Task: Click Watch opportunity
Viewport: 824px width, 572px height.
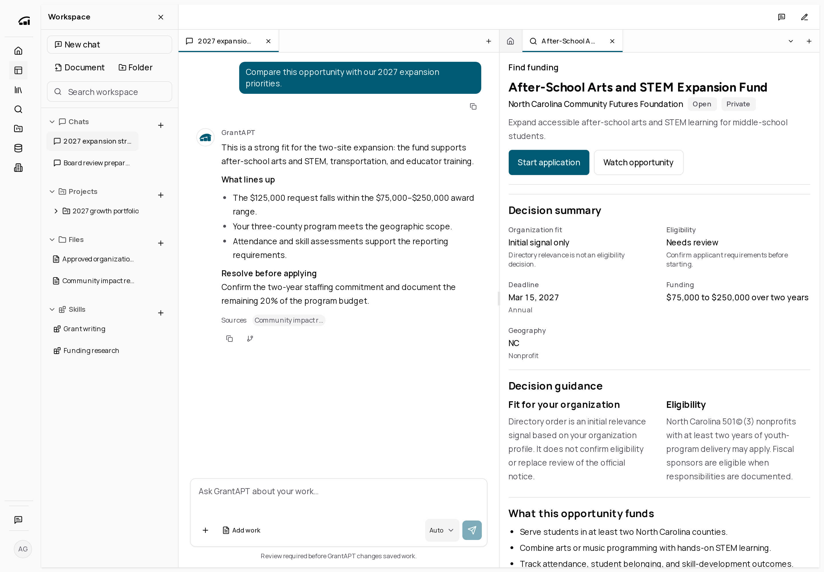Action: pos(638,162)
